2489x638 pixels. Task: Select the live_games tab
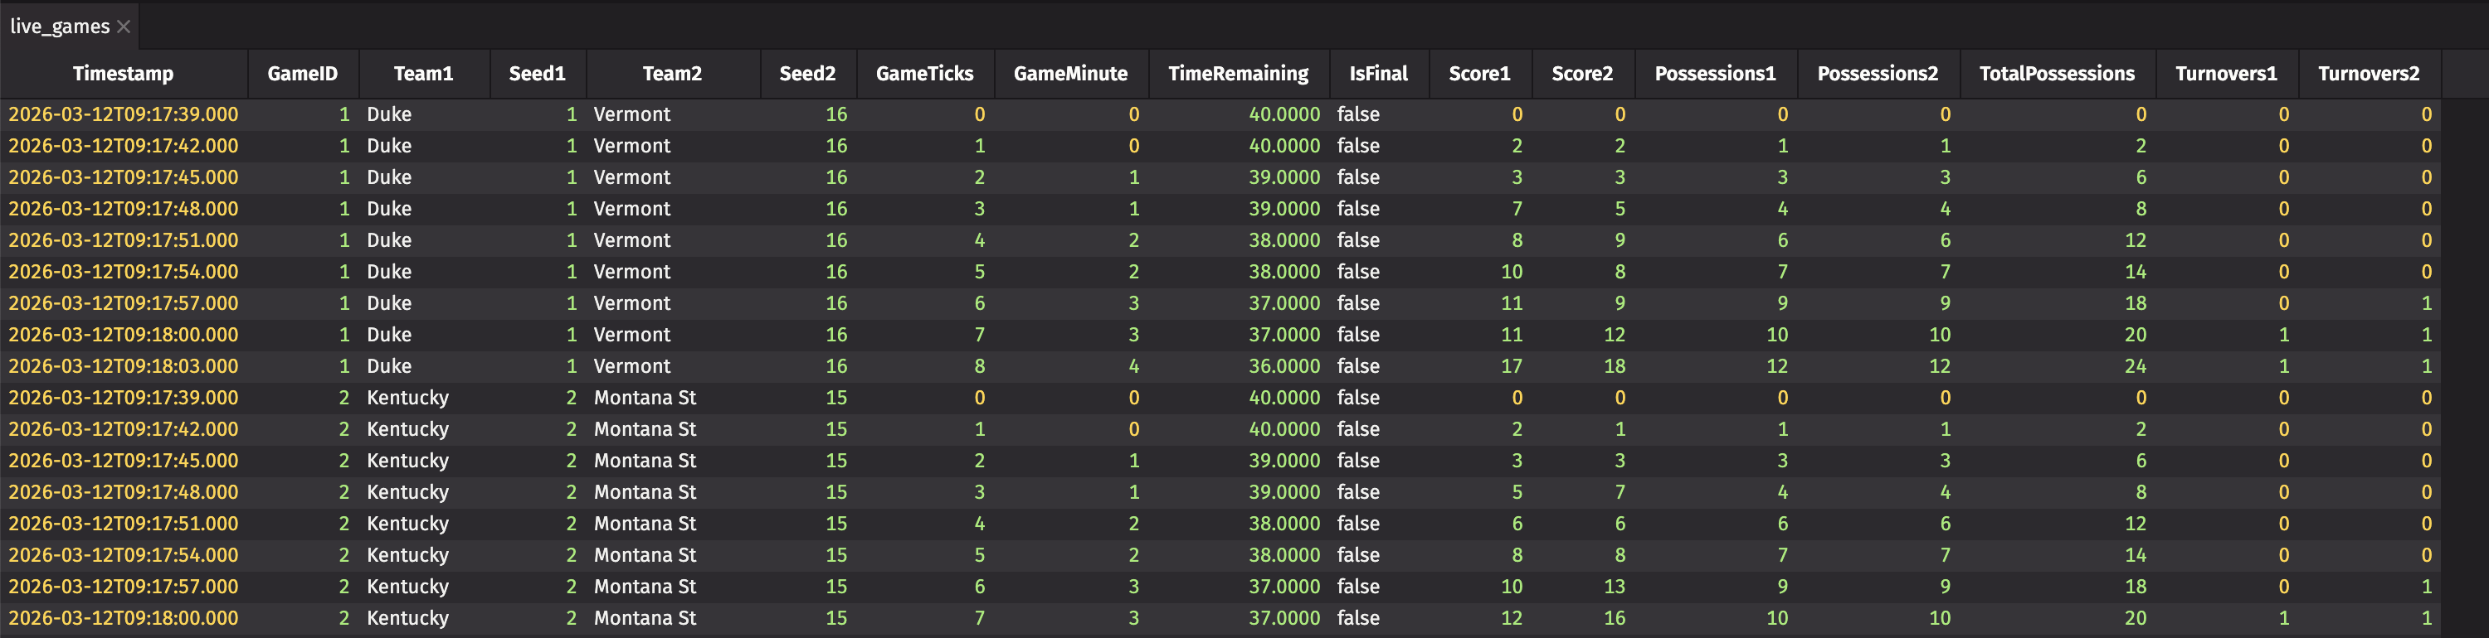(x=59, y=27)
